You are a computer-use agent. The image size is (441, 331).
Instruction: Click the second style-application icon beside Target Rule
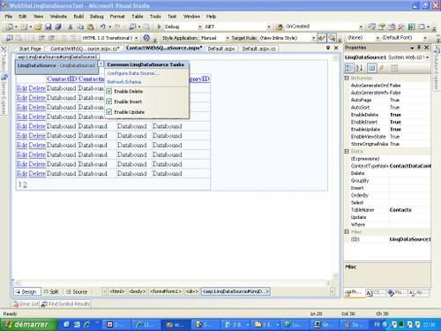tap(332, 38)
